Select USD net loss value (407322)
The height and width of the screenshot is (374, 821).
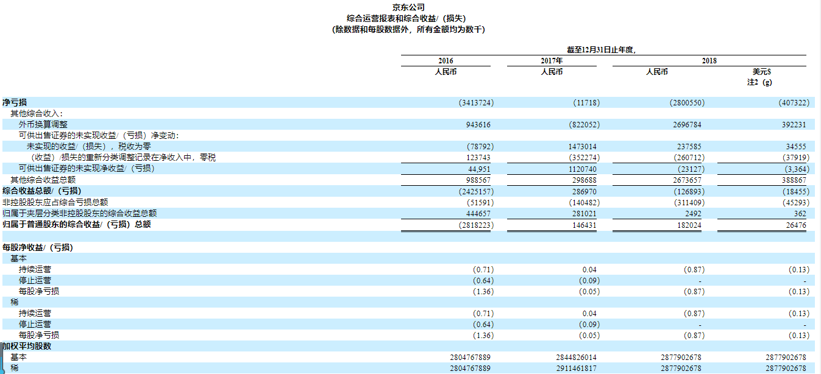(793, 103)
